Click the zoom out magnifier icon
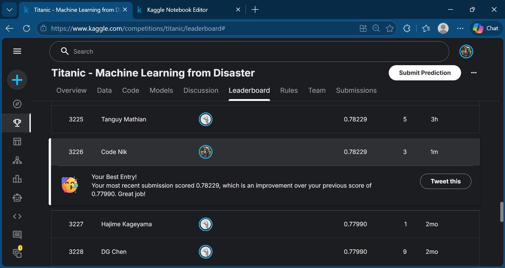The width and height of the screenshot is (505, 268). (377, 29)
